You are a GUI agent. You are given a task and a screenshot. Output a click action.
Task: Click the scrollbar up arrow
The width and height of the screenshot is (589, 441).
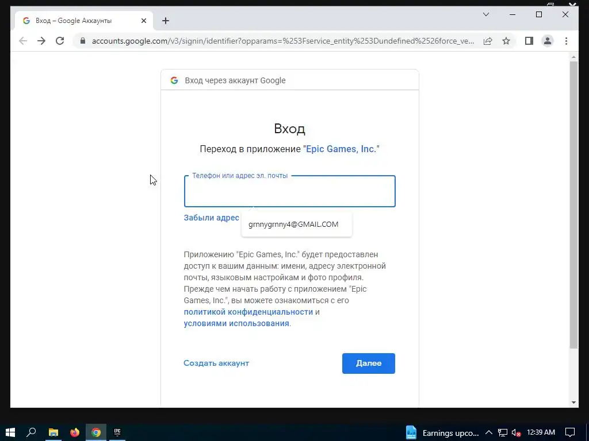[x=573, y=57]
